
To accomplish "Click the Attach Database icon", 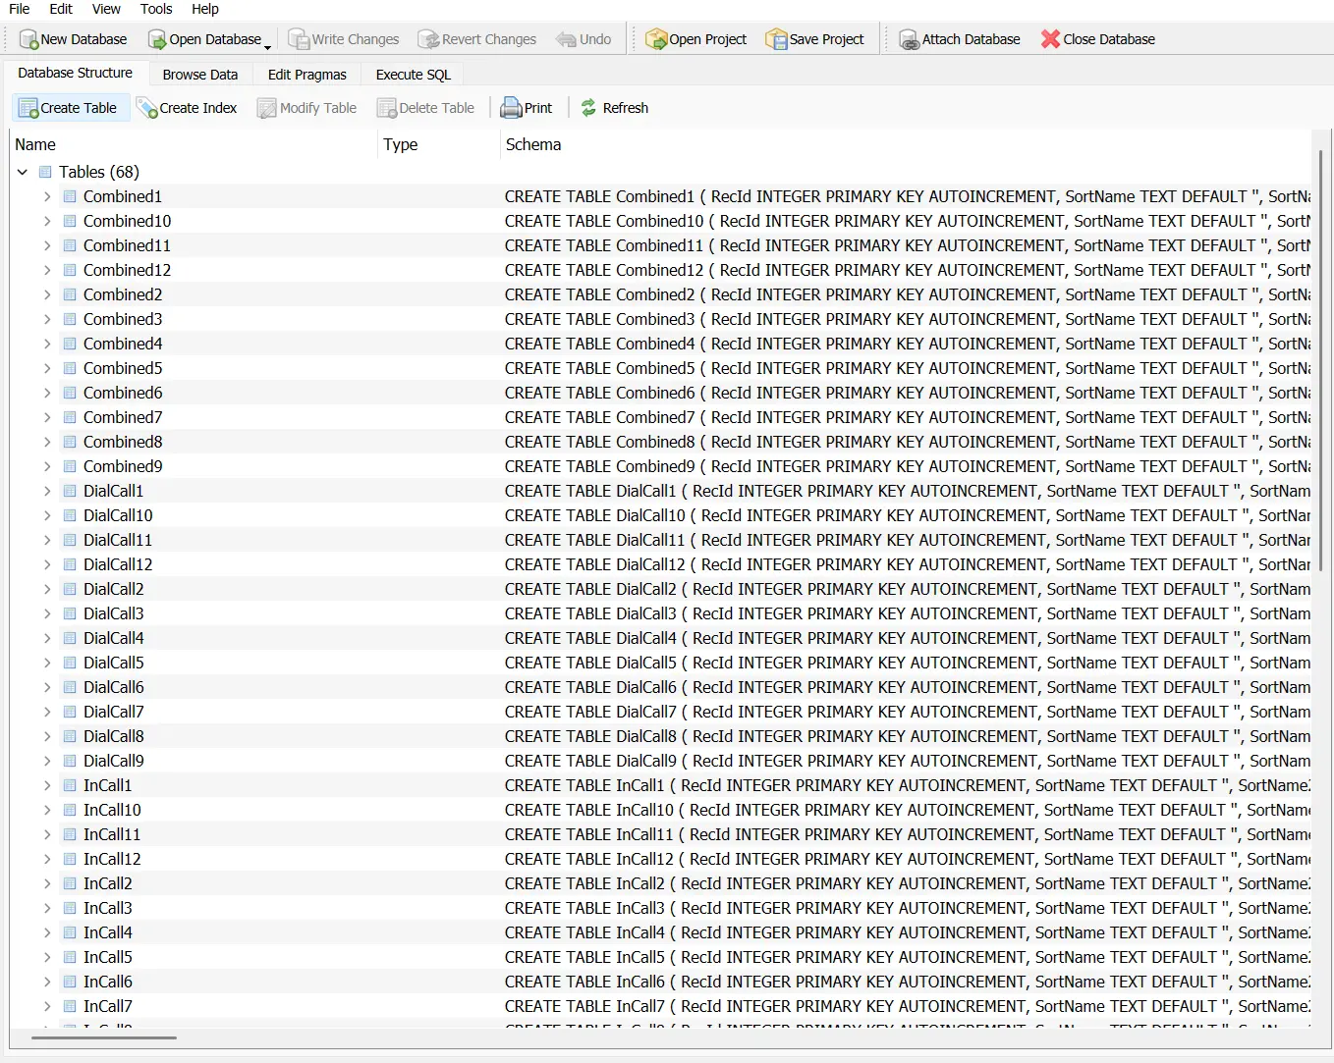I will [909, 39].
